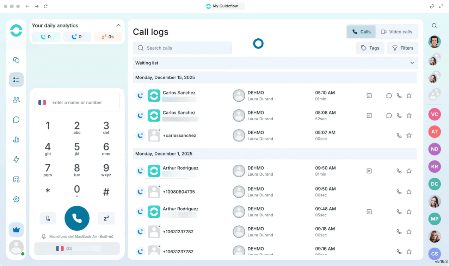Toggle the snooze zZ button on dialpad
The image size is (449, 266).
click(106, 218)
